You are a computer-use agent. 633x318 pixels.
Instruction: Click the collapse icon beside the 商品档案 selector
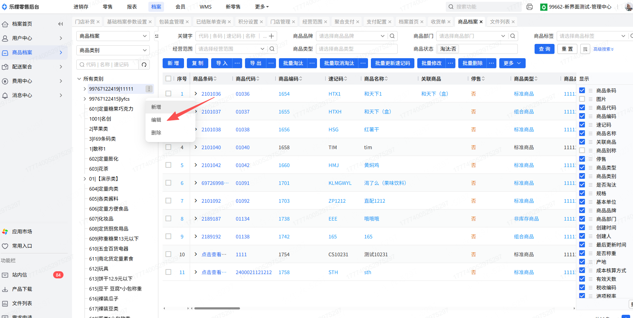click(x=157, y=36)
